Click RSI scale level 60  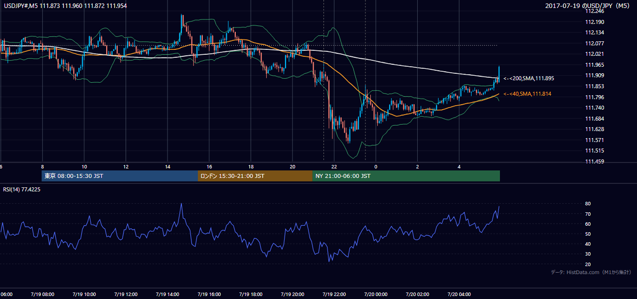tap(588, 224)
